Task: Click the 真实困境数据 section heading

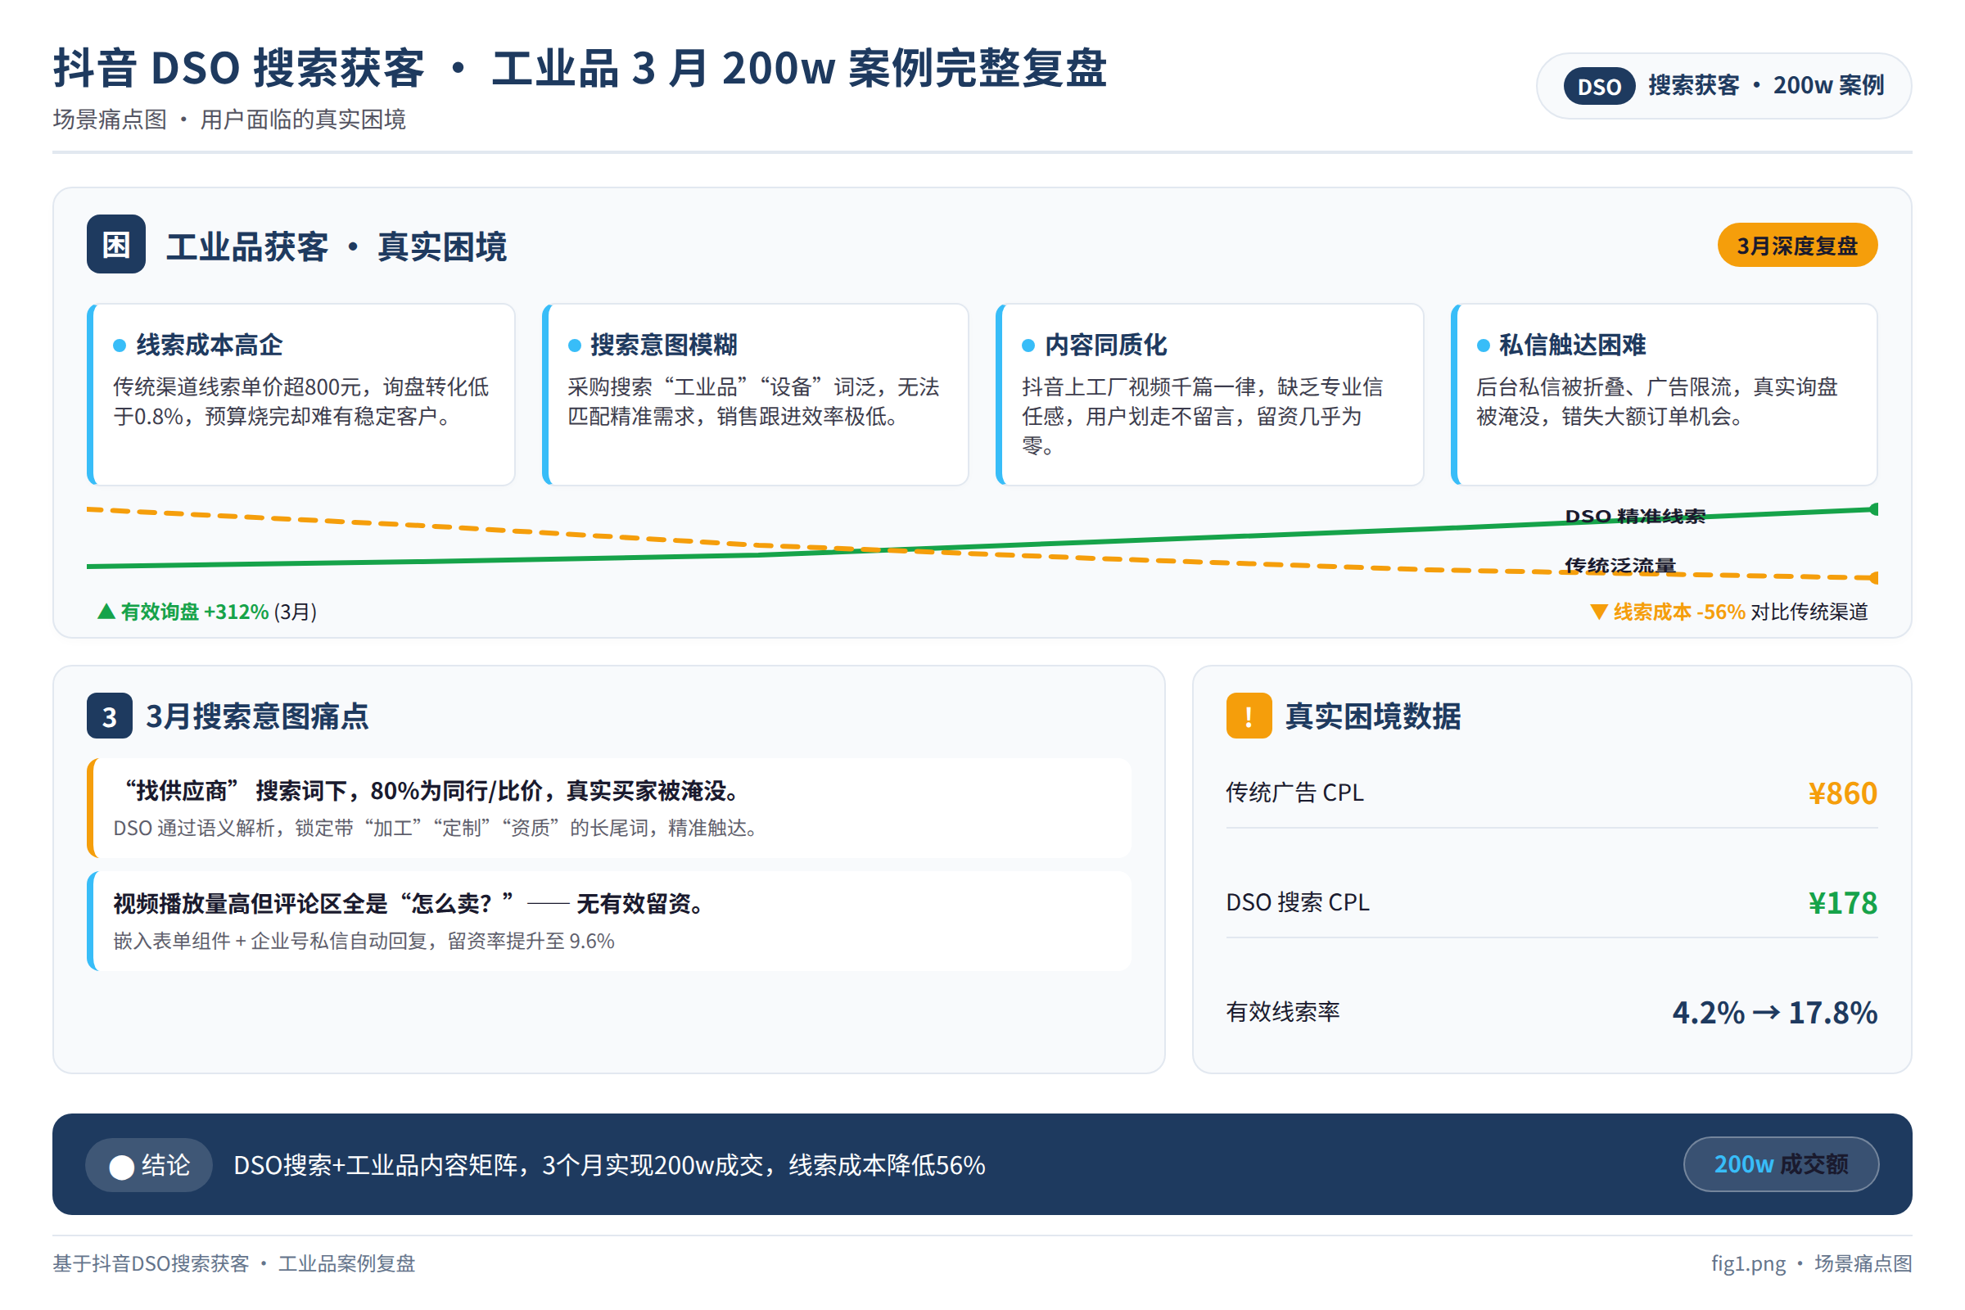Action: coord(1373,716)
